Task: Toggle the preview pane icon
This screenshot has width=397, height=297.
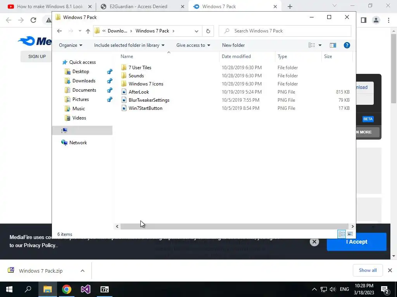Action: click(x=333, y=45)
